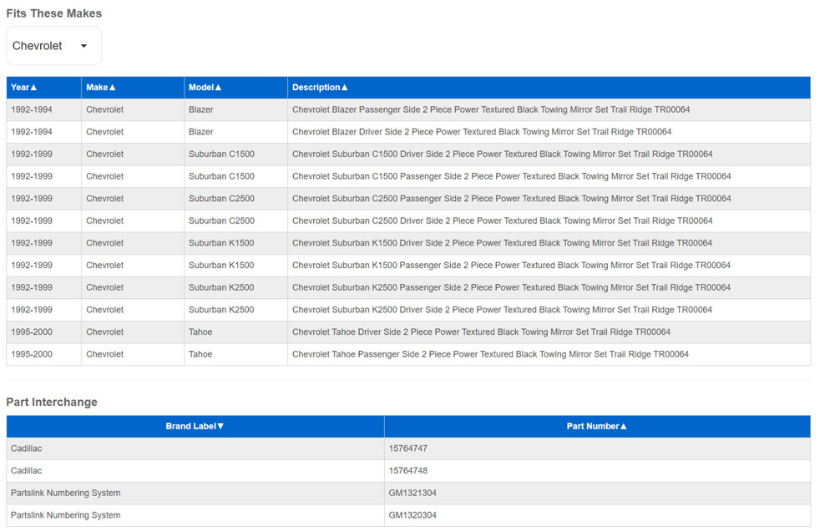Click Suburban C1500 Driver Side row description
Viewport: 835px width, 532px height.
pyautogui.click(x=502, y=155)
